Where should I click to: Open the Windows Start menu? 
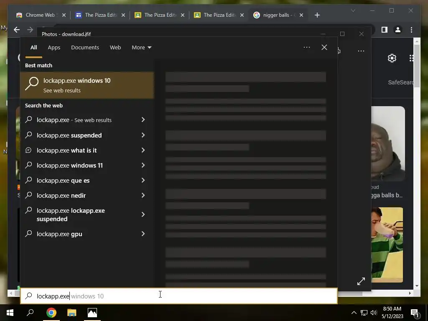10,313
